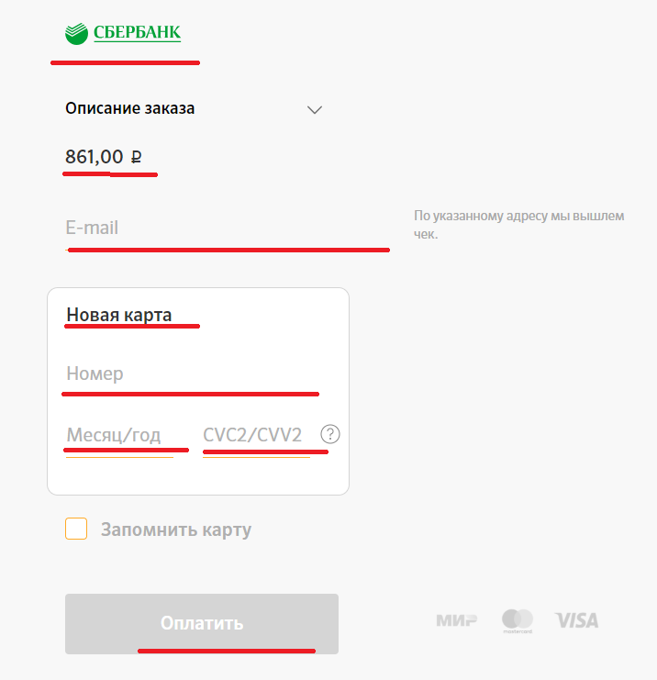The width and height of the screenshot is (657, 680).
Task: Select the Новая карта heading
Action: [x=119, y=316]
